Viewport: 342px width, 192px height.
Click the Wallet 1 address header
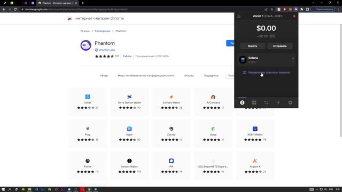[267, 16]
